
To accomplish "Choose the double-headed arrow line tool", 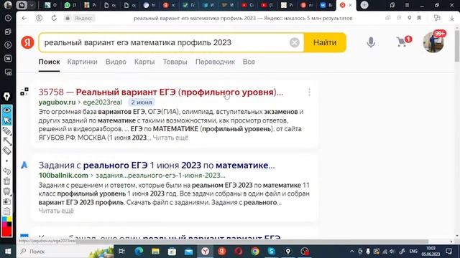I will [x=6, y=141].
